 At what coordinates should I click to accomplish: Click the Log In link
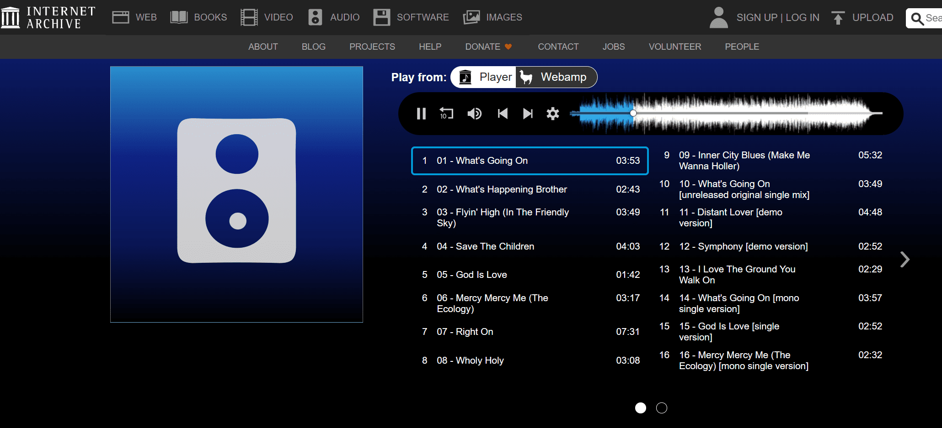[x=803, y=17]
